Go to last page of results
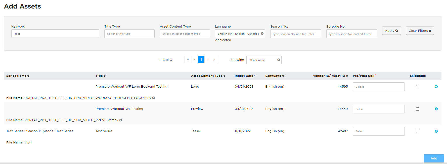 click(214, 60)
